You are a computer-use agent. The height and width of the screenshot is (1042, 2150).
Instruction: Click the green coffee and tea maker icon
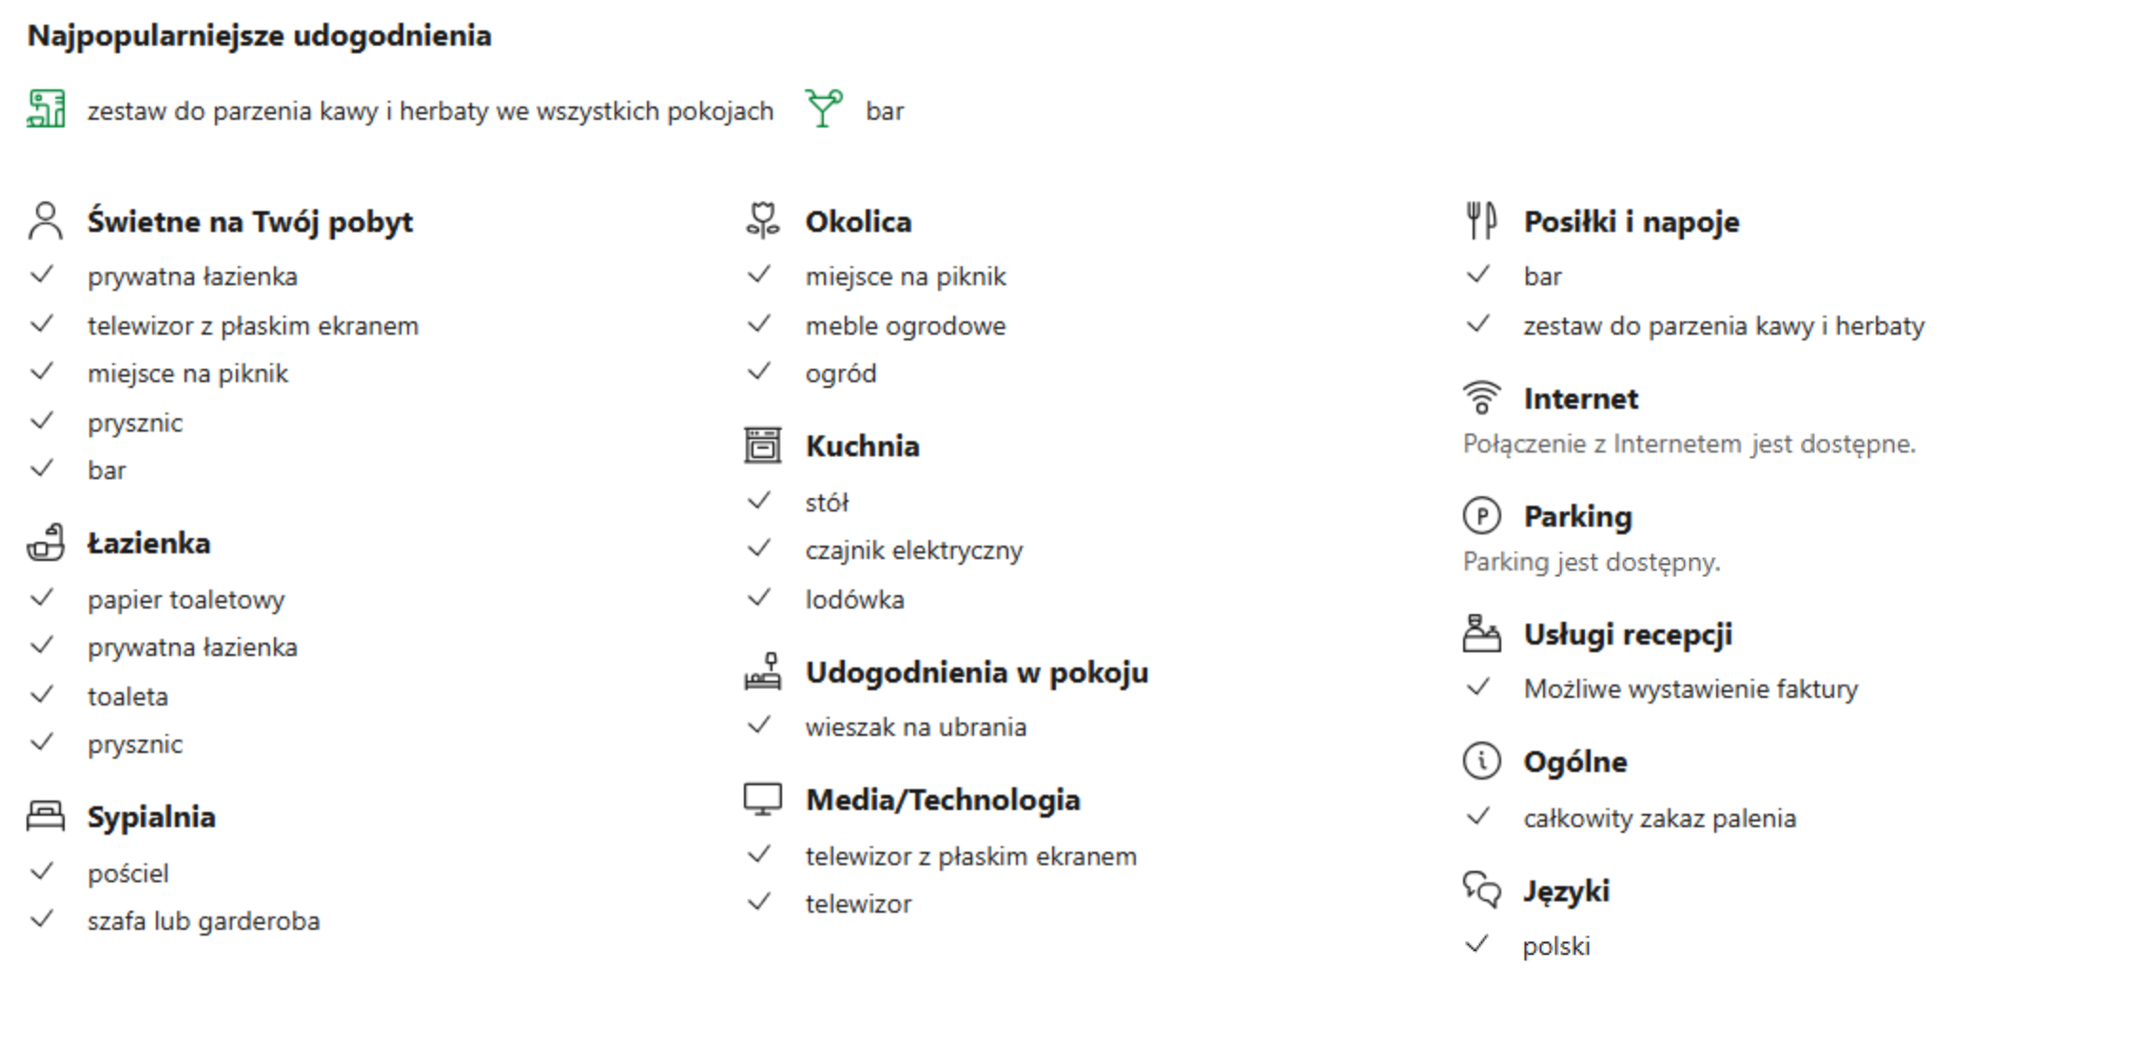click(46, 109)
